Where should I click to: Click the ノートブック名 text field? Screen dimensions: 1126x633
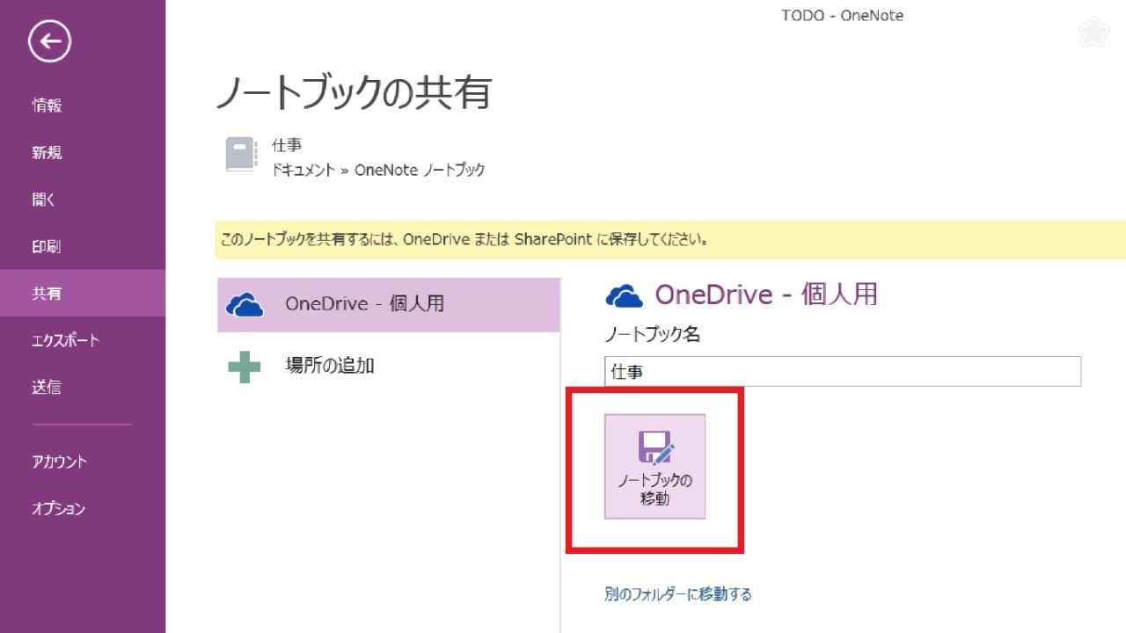843,371
